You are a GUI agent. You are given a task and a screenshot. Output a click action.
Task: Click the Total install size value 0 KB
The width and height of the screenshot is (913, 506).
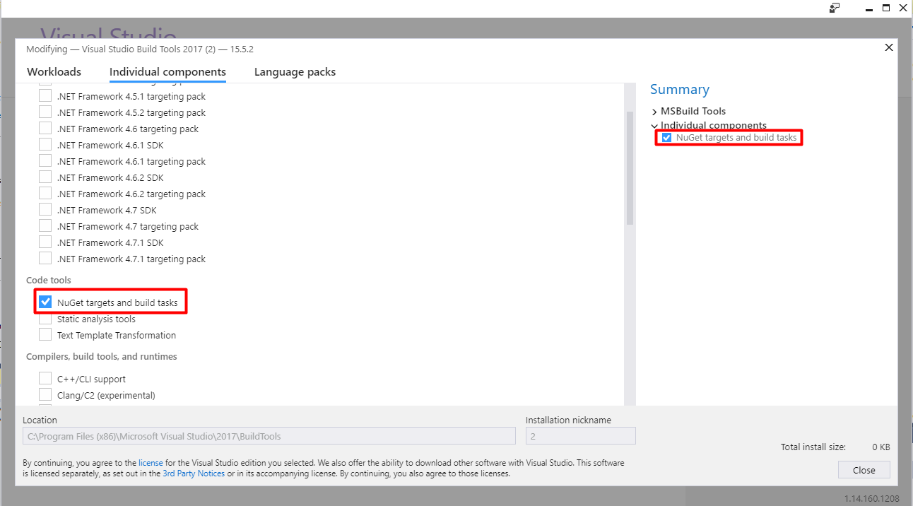pos(880,447)
